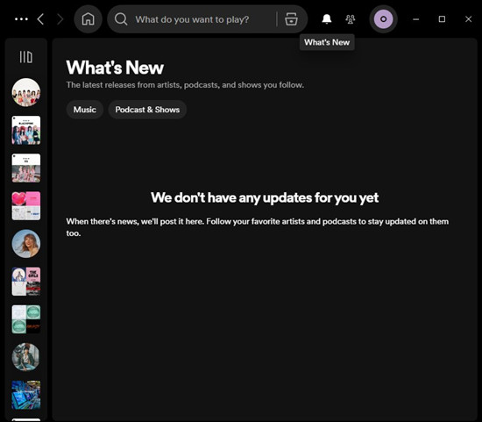Screen dimensions: 482x422
Task: Open the third sidebar playlist with pink group photo
Action: (x=26, y=168)
